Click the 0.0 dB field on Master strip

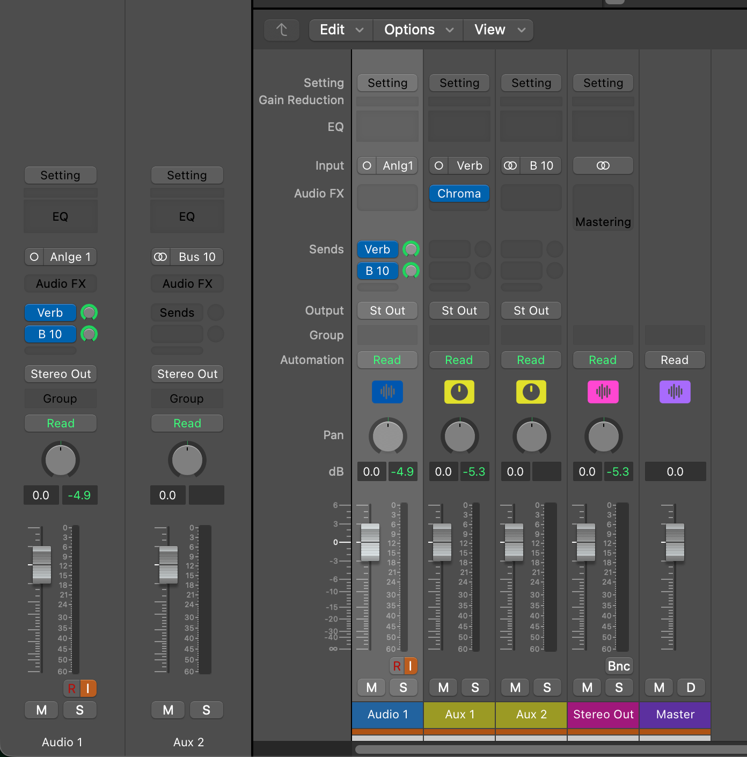tap(675, 471)
